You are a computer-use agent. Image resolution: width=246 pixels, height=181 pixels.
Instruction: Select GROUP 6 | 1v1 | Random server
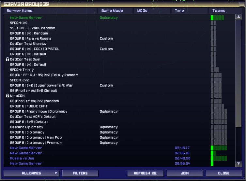(x=29, y=33)
